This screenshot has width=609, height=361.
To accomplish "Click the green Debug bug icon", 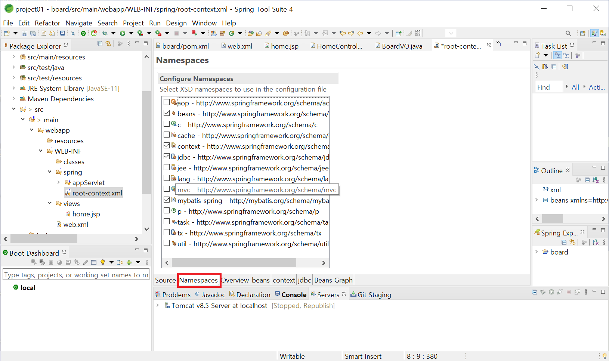I will pos(105,33).
